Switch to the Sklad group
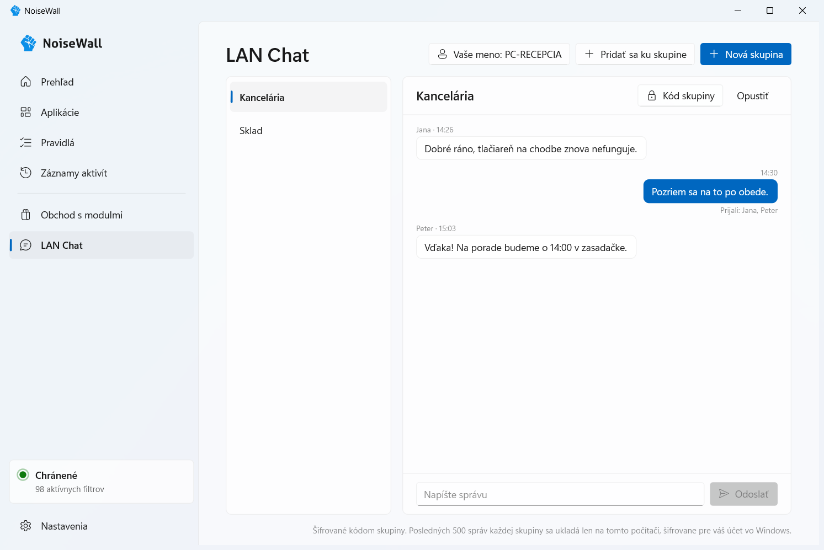Viewport: 824px width, 550px height. click(309, 131)
